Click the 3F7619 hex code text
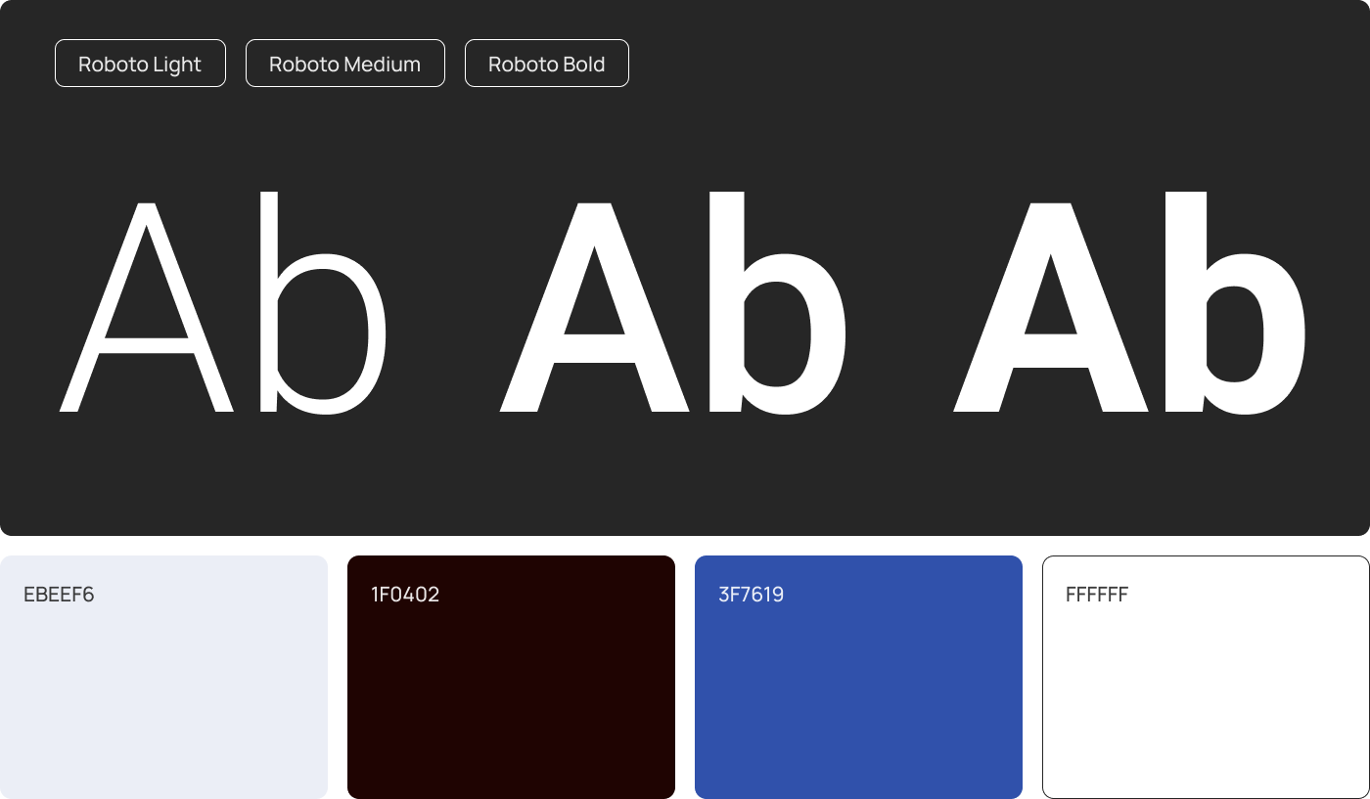Image resolution: width=1370 pixels, height=799 pixels. (x=752, y=595)
